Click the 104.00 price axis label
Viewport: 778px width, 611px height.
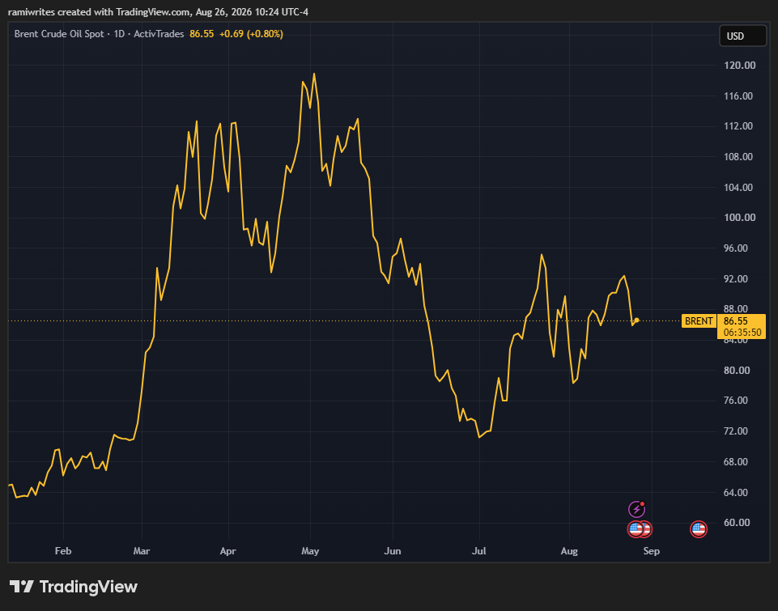coord(739,188)
